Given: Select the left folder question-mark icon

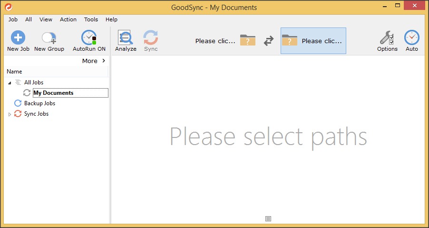Looking at the screenshot, I should [248, 40].
